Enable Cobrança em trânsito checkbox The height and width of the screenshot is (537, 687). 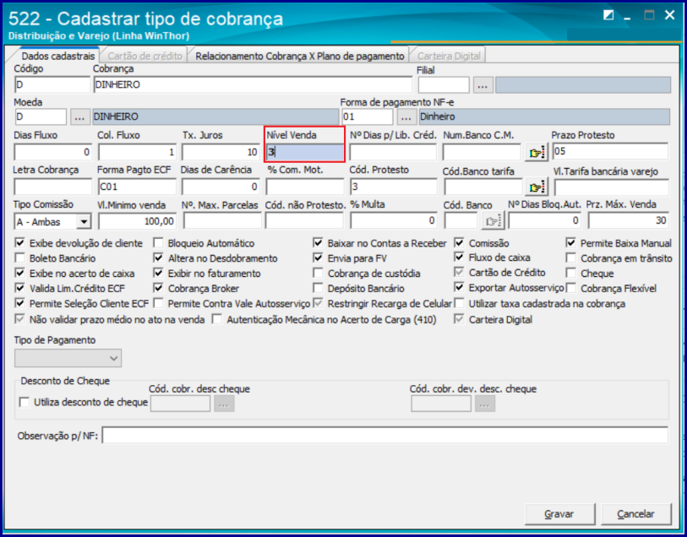571,258
